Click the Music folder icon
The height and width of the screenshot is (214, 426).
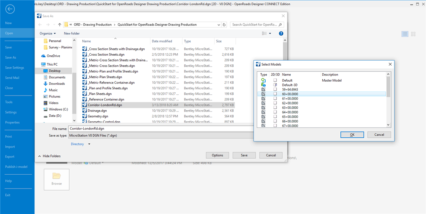coord(46,90)
